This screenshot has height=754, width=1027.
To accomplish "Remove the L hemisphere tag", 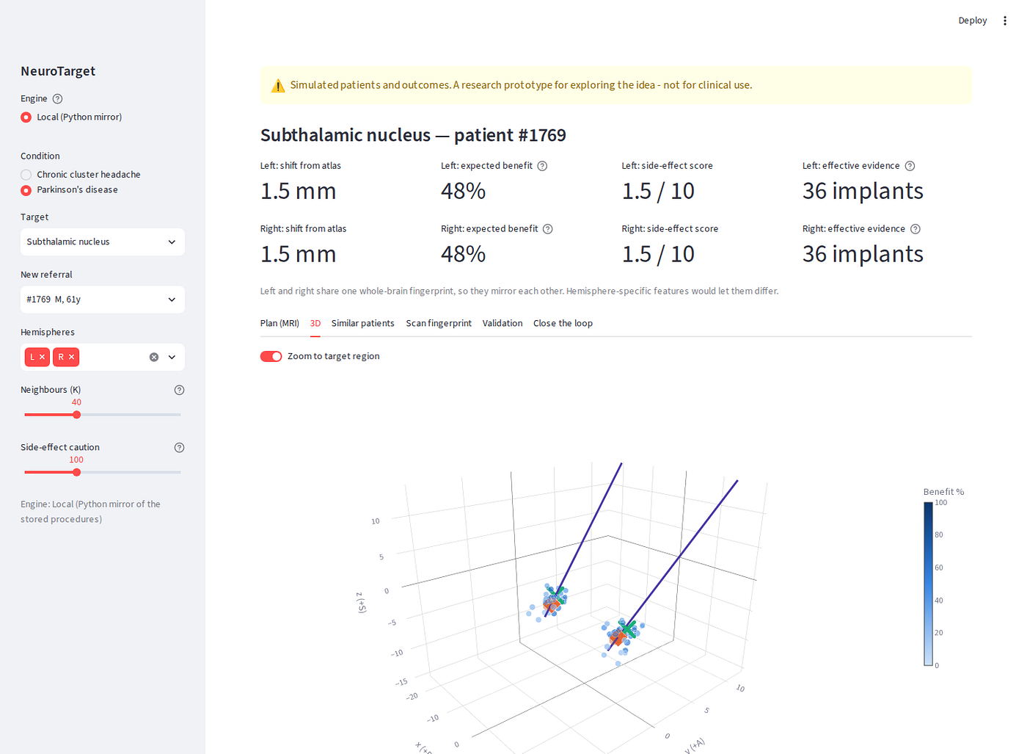I will point(43,358).
